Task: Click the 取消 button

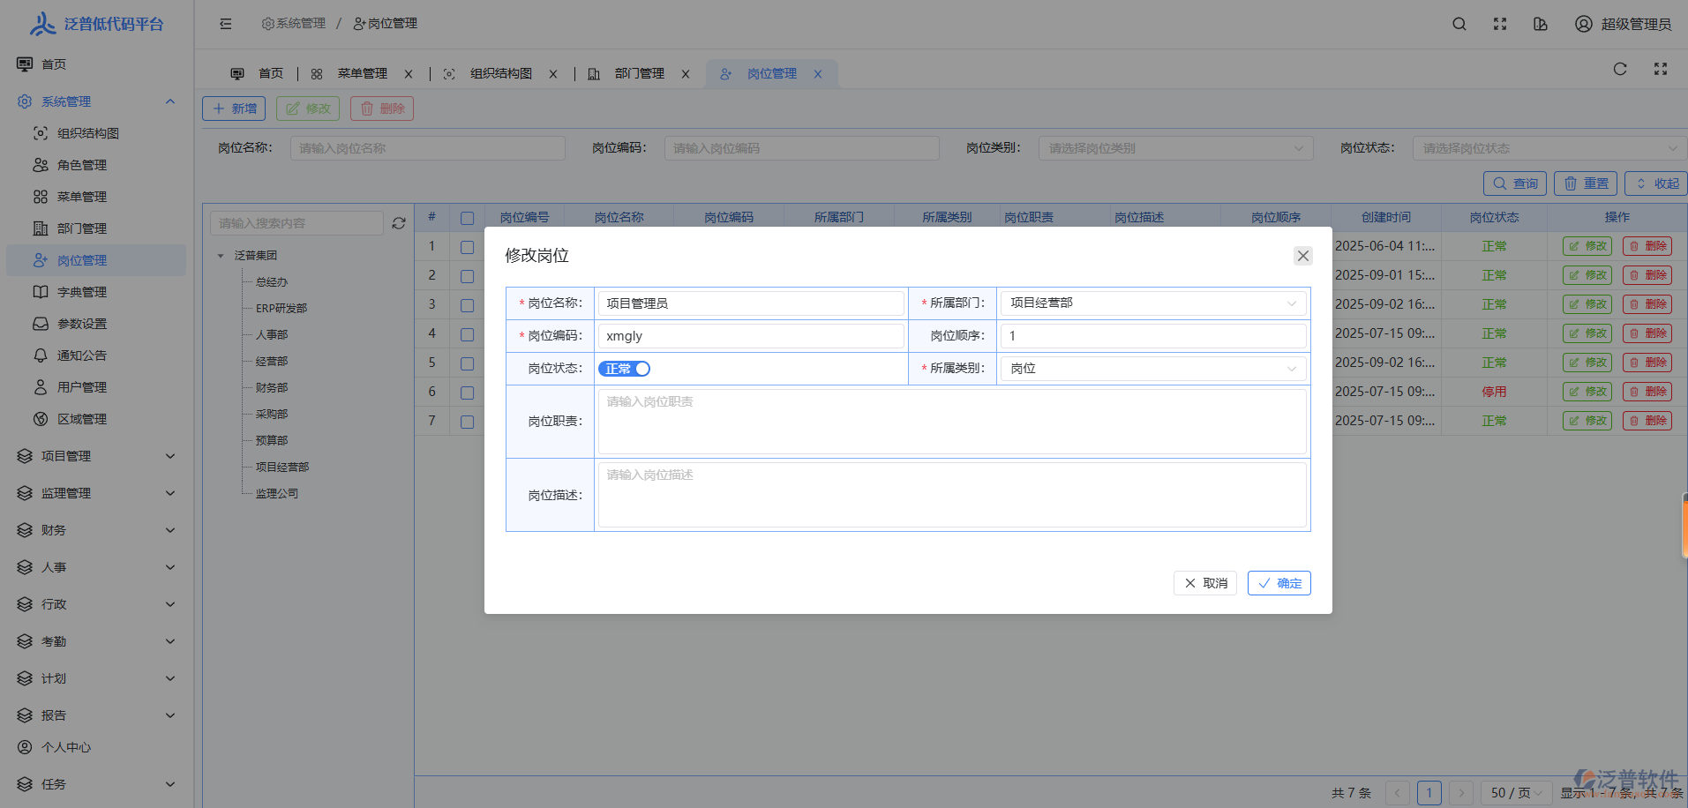Action: [x=1205, y=583]
